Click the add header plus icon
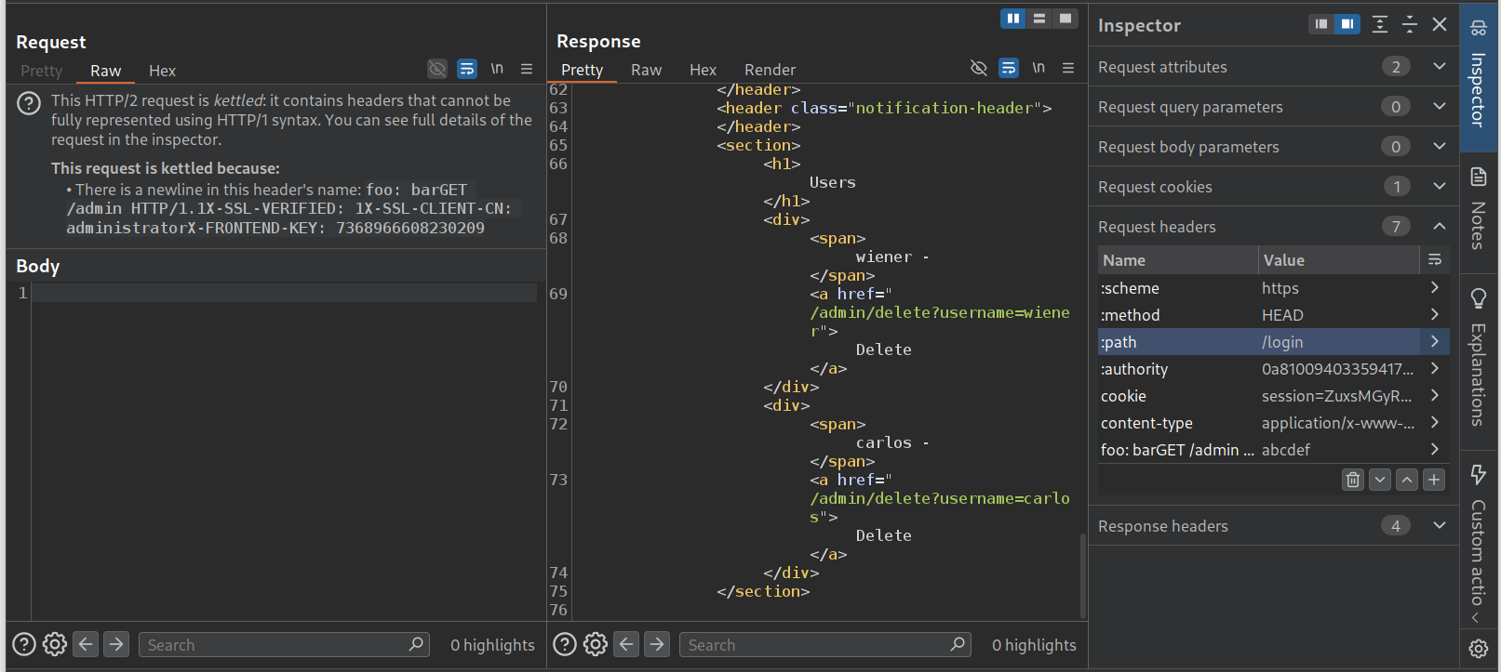This screenshot has height=672, width=1501. pyautogui.click(x=1434, y=480)
